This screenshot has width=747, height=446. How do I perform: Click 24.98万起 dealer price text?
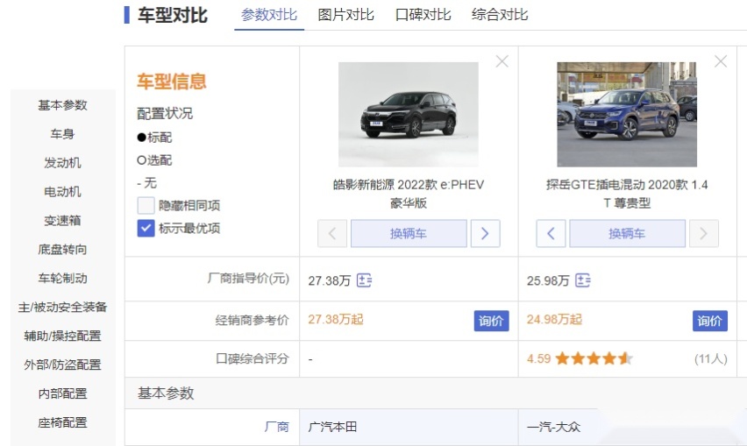click(x=554, y=320)
